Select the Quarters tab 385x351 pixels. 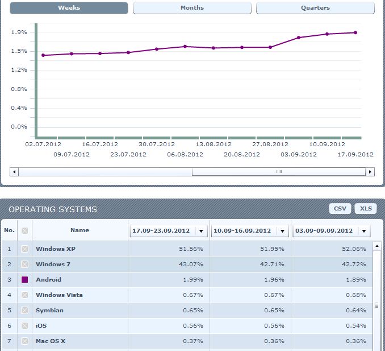tap(315, 8)
